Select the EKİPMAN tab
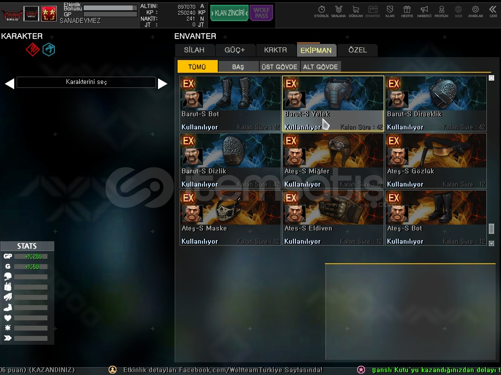The height and width of the screenshot is (375, 501). (316, 50)
